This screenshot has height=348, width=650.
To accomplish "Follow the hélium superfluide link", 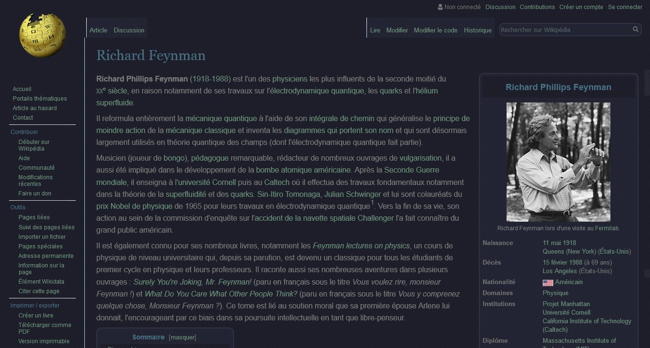I will [267, 97].
